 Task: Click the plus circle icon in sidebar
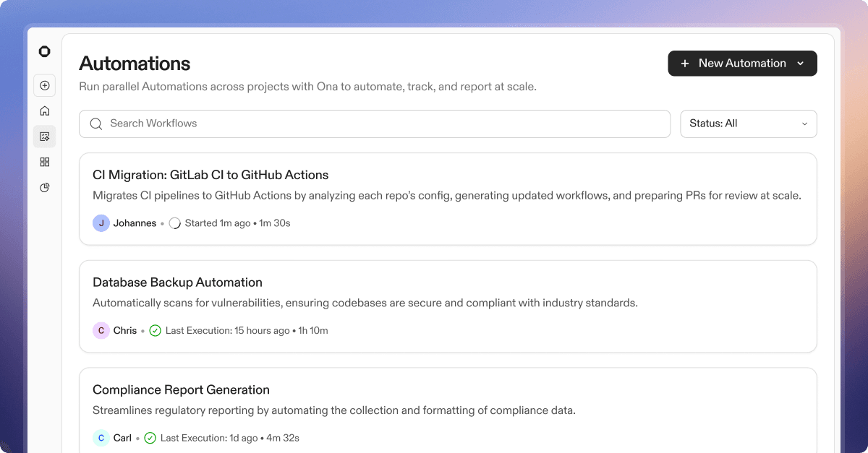click(x=44, y=85)
